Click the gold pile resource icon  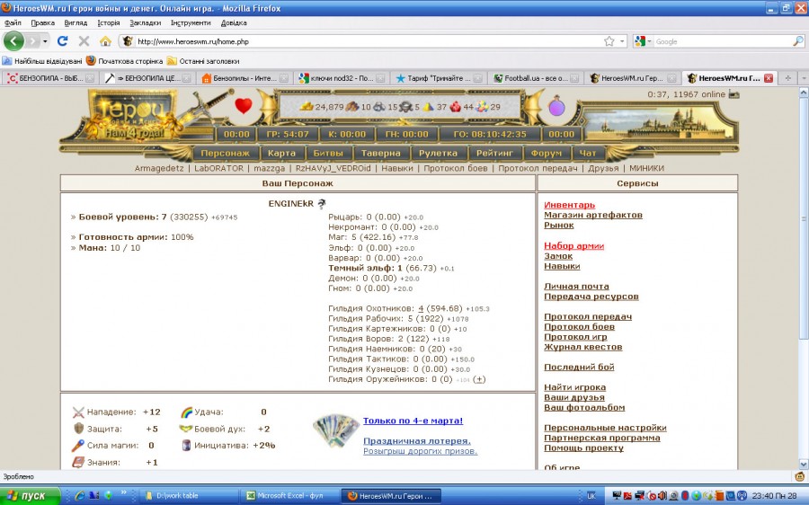click(307, 107)
